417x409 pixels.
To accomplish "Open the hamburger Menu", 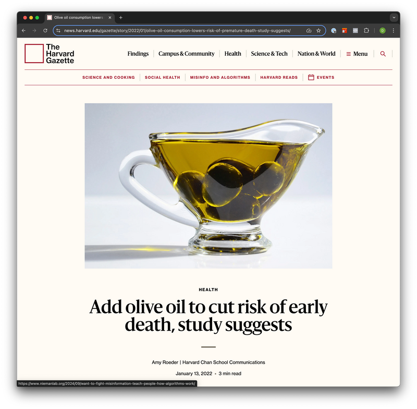I will pyautogui.click(x=357, y=54).
